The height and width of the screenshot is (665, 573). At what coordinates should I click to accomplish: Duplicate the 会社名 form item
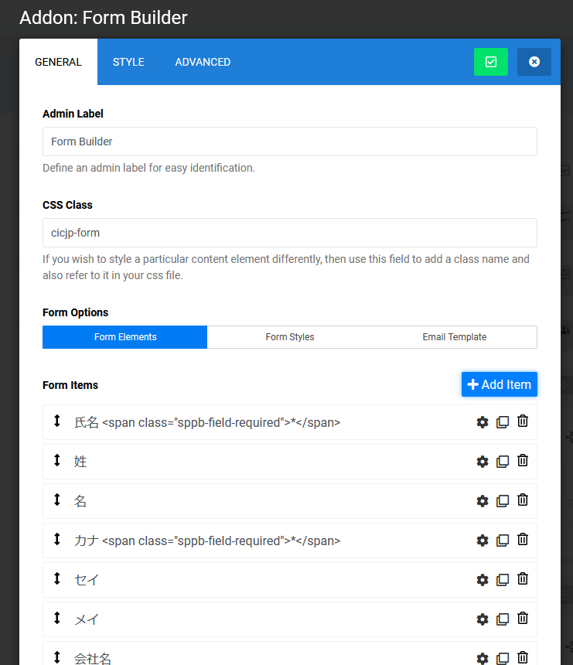(x=503, y=658)
